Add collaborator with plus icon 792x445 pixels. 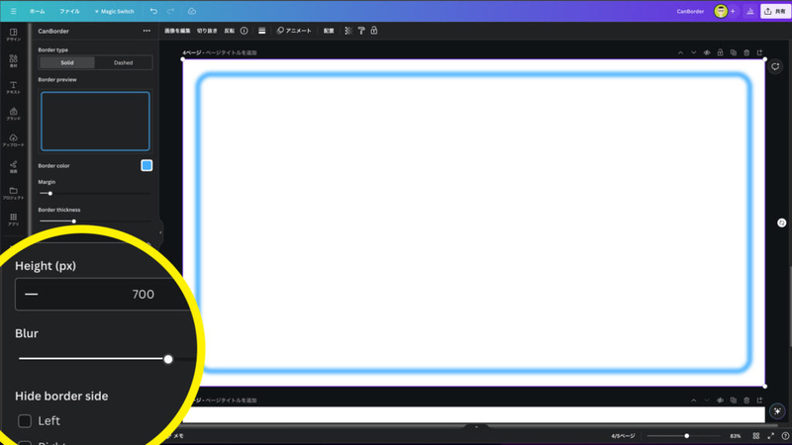click(733, 11)
